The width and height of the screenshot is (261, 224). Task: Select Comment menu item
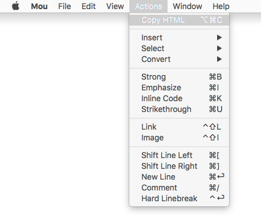click(x=179, y=188)
